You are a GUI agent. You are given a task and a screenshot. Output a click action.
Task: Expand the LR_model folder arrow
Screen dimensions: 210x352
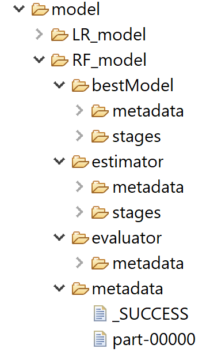click(x=39, y=35)
